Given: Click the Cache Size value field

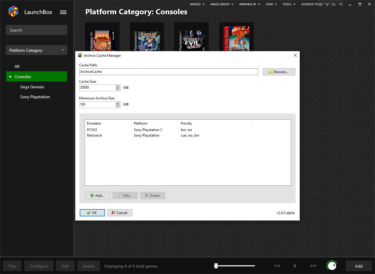Looking at the screenshot, I should (98, 88).
